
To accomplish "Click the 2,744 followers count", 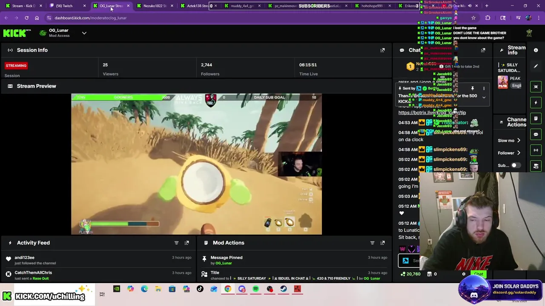I will (207, 65).
